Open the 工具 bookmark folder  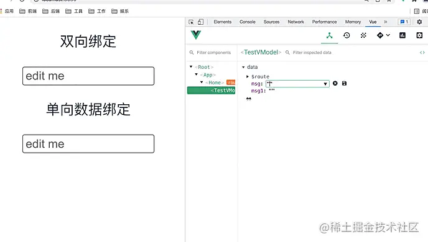click(74, 11)
